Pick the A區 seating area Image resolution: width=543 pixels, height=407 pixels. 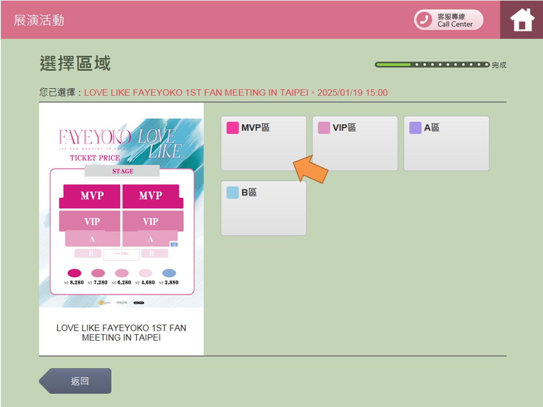pyautogui.click(x=446, y=143)
